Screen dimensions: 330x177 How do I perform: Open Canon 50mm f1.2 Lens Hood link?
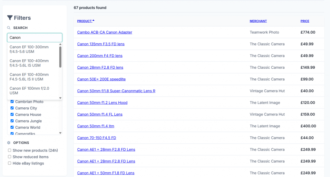click(102, 103)
